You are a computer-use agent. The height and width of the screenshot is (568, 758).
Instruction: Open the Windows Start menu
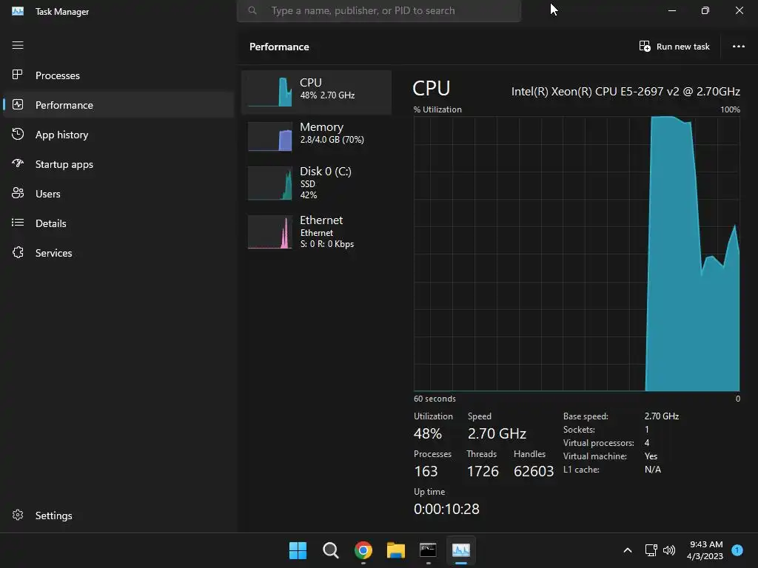point(298,550)
